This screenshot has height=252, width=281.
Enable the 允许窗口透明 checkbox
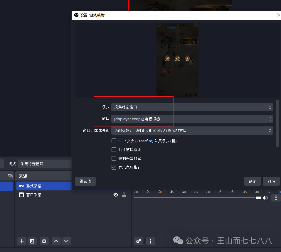114,150
